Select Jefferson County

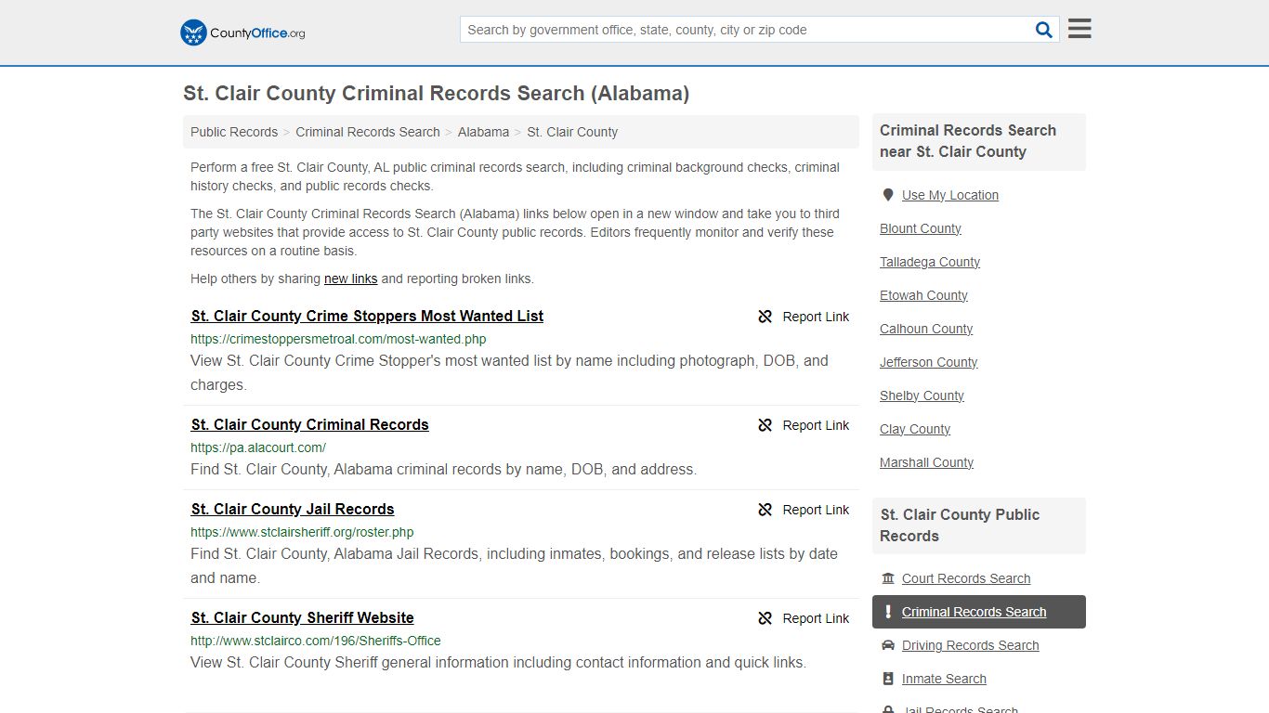click(x=929, y=362)
